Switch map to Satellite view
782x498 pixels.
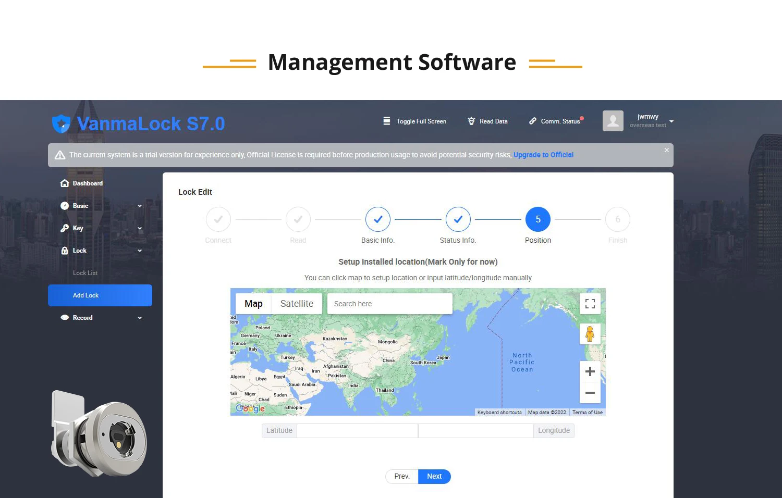[x=297, y=304]
